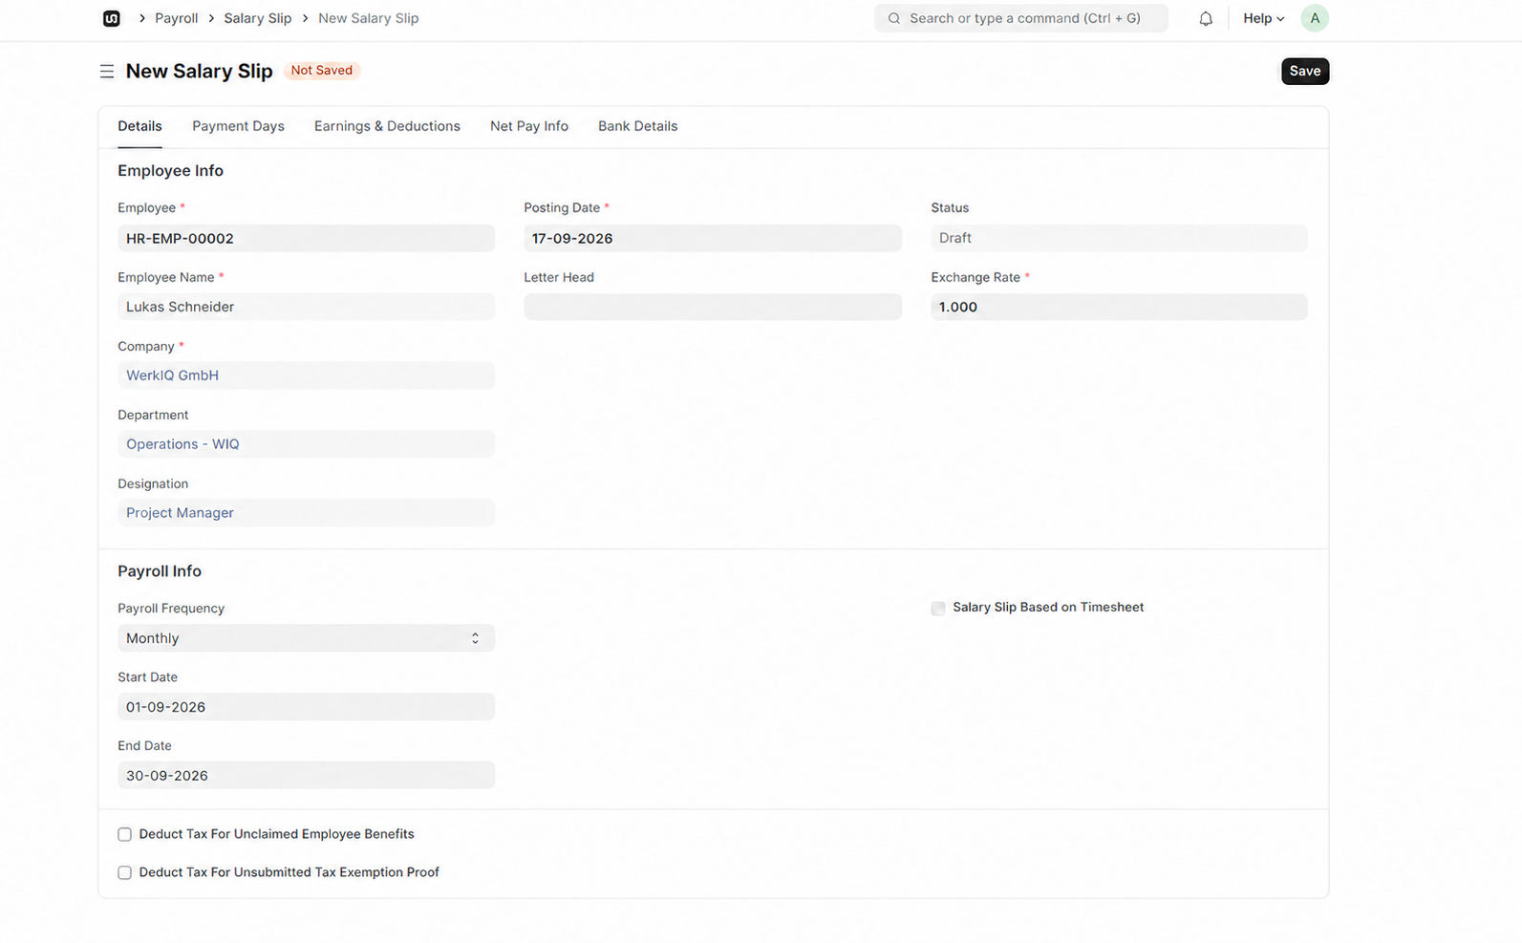The width and height of the screenshot is (1522, 943).
Task: Click the Company field WerkIQ GmbH
Action: point(306,375)
